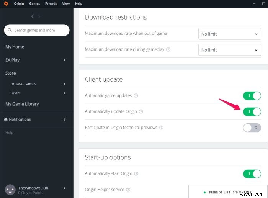The height and width of the screenshot is (198, 268).
Task: Turn off Automatically update Origin
Action: point(252,111)
